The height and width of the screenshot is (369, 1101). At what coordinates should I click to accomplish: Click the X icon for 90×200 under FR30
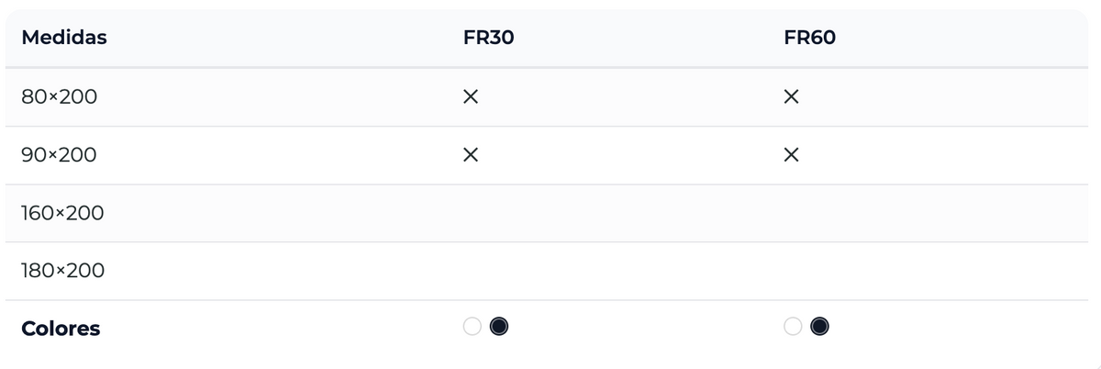pyautogui.click(x=470, y=156)
